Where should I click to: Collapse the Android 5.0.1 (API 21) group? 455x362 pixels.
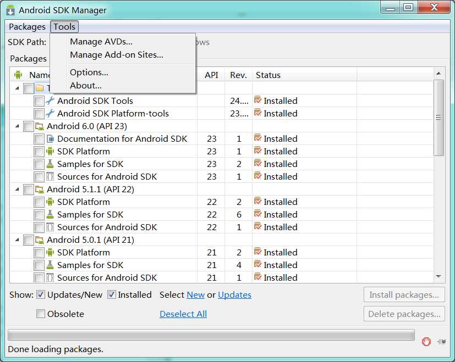17,240
